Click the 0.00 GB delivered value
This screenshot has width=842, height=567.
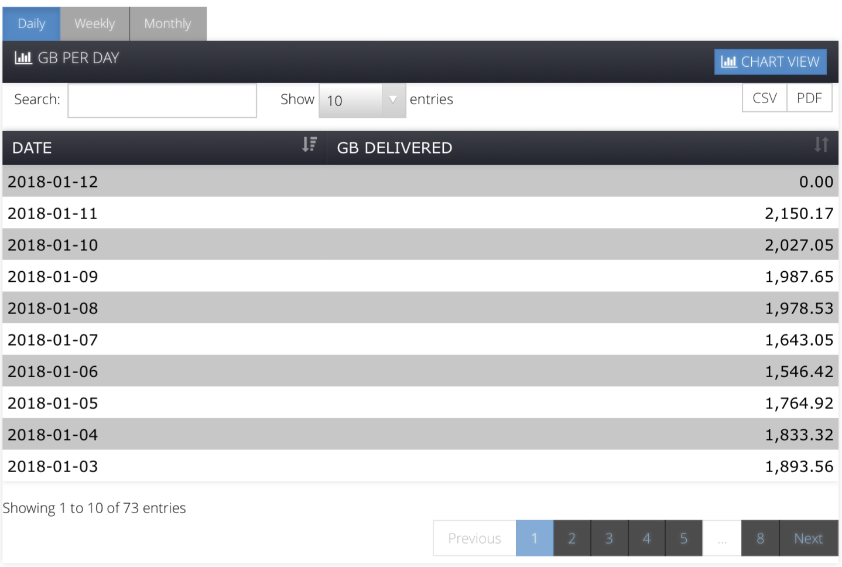(x=816, y=182)
